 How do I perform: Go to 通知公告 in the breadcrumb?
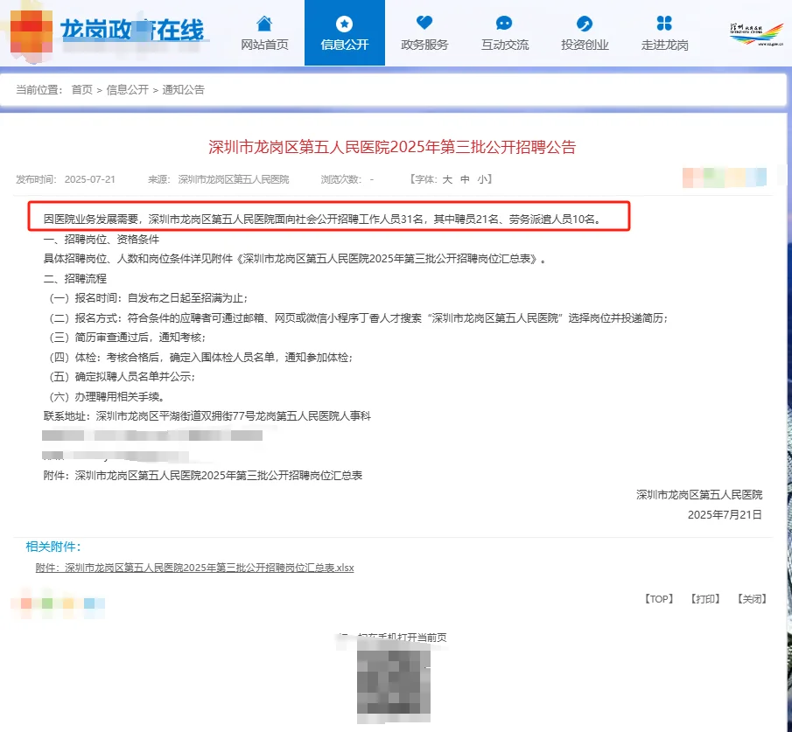pyautogui.click(x=184, y=90)
